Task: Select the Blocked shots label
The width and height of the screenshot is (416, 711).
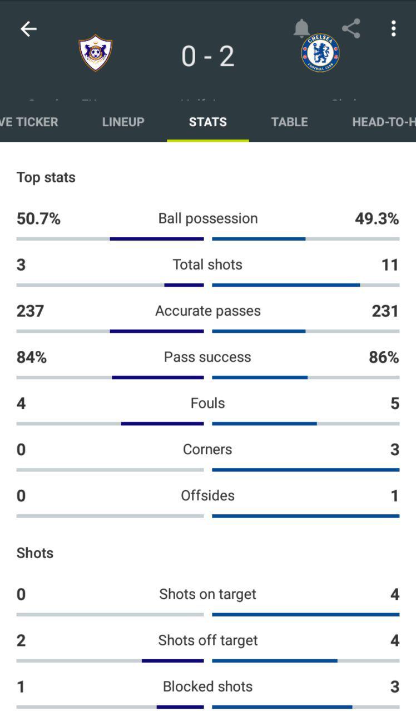Action: point(208,687)
